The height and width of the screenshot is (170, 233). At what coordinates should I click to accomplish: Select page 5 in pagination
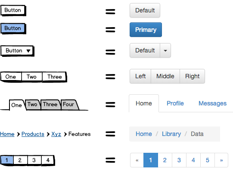(208, 160)
